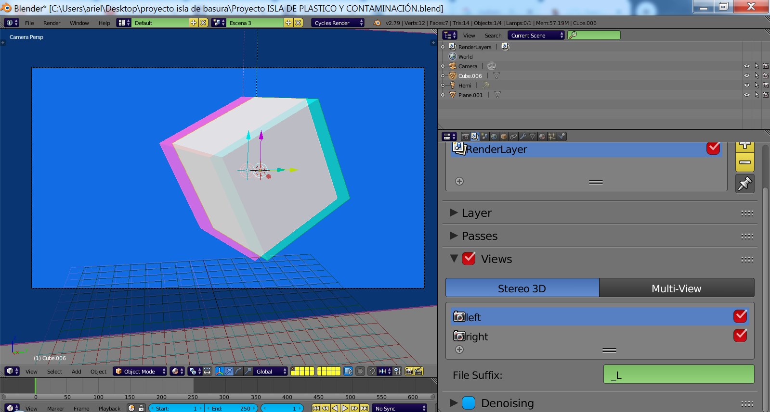Select the Stereo 3D tab

[x=522, y=288]
